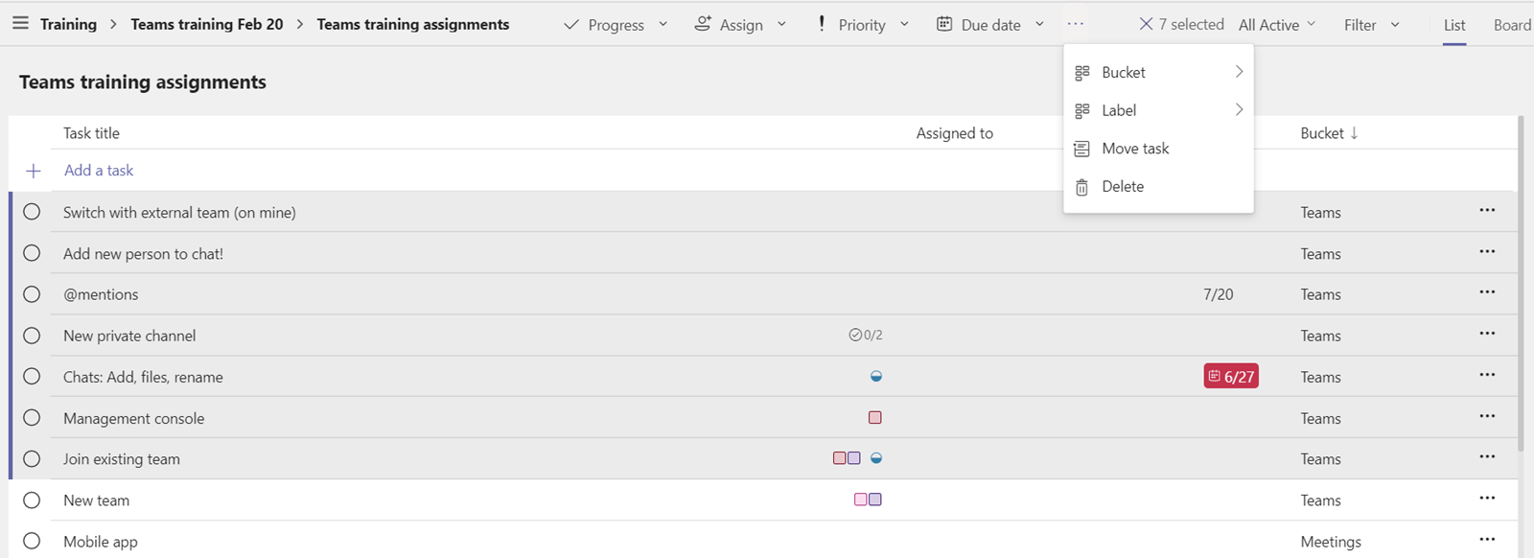
Task: Mark 'Add new person to chat!' complete
Action: coord(32,253)
